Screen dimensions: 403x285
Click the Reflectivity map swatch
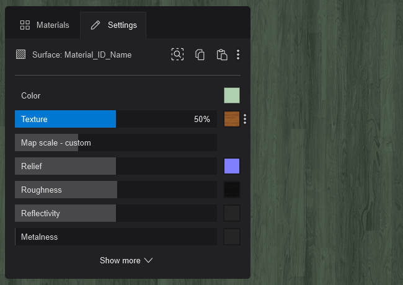point(231,213)
